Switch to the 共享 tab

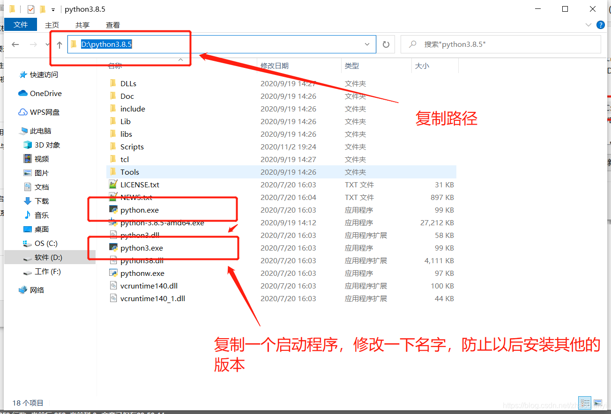point(82,25)
